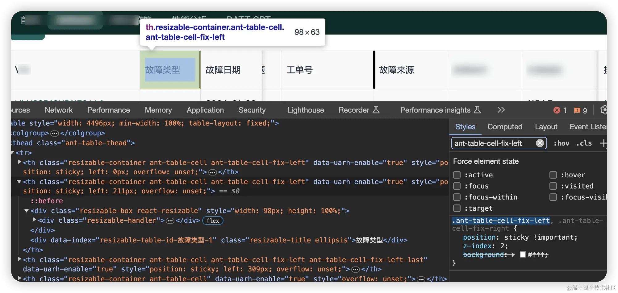Viewport: 618px width, 293px height.
Task: Open the .cls class editor button
Action: point(584,143)
